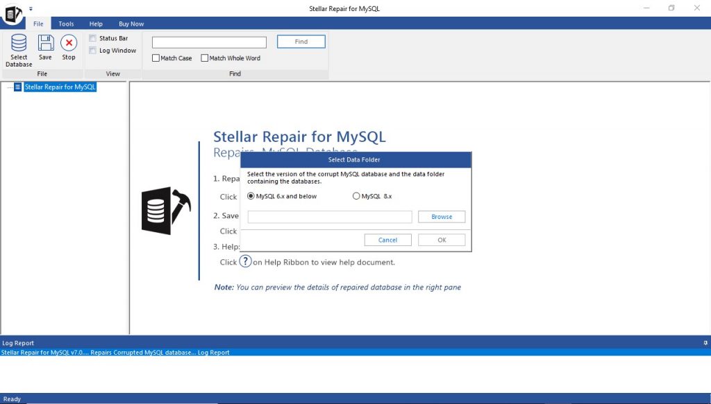Click the Ready status bar text
The width and height of the screenshot is (711, 404).
point(12,399)
